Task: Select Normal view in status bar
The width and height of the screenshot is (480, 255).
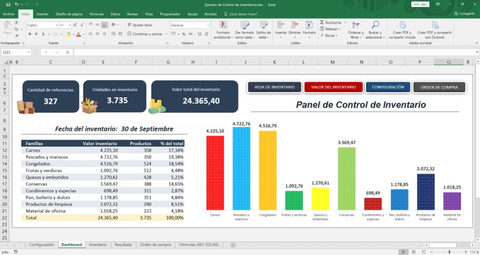Action: tap(403, 252)
